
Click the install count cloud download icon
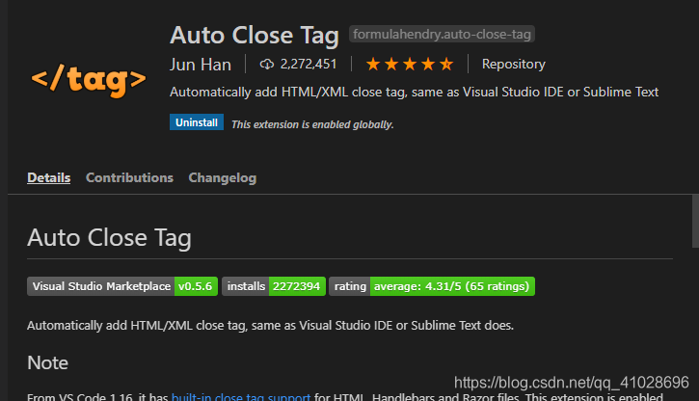[x=266, y=65]
